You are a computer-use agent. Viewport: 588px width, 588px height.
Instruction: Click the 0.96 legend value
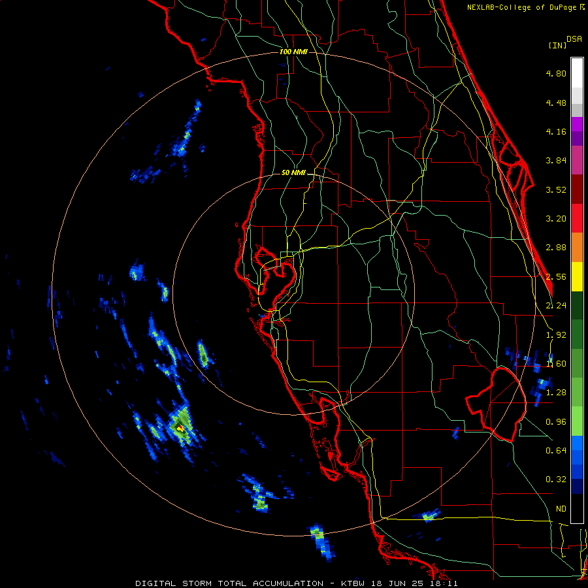[556, 422]
